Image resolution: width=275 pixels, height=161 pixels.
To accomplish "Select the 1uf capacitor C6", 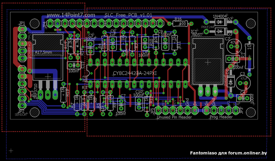I will tap(112, 43).
